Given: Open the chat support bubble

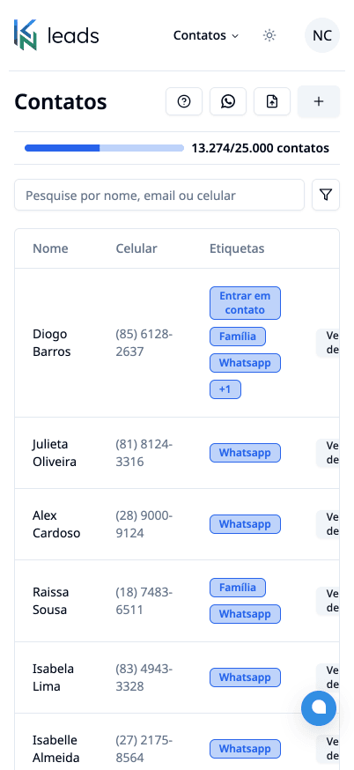Looking at the screenshot, I should point(319,707).
